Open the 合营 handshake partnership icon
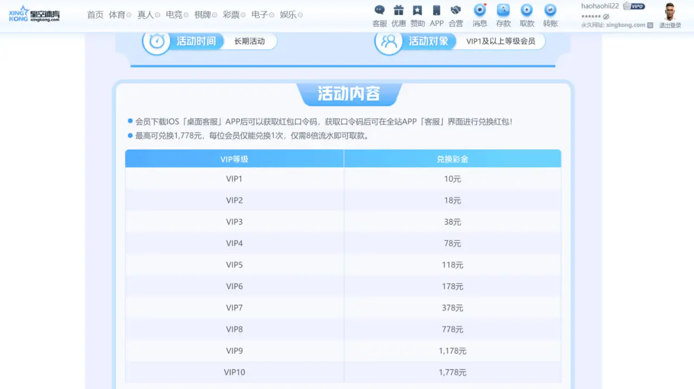 pos(455,10)
